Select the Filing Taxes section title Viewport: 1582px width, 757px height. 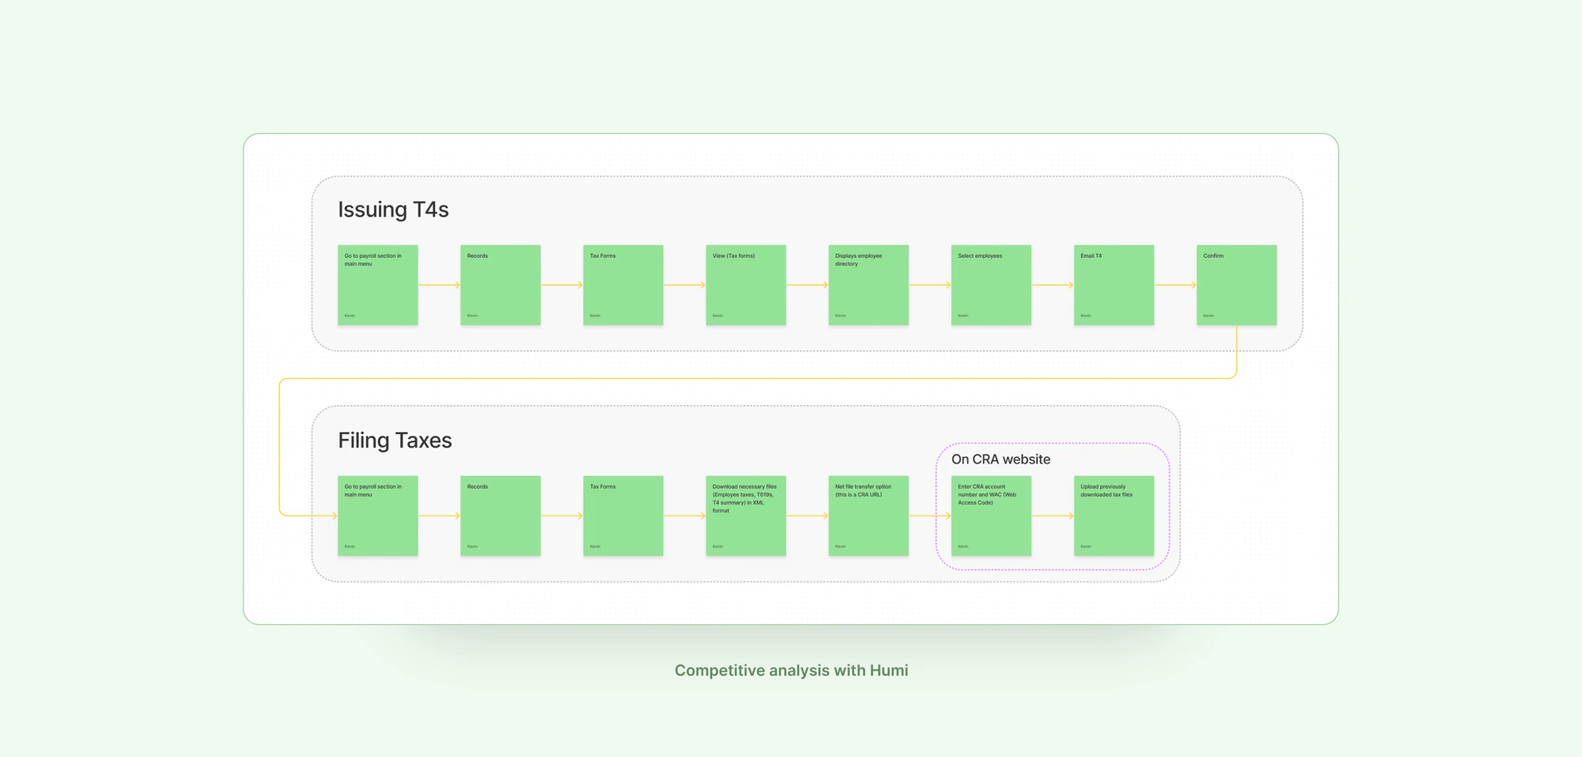tap(395, 441)
